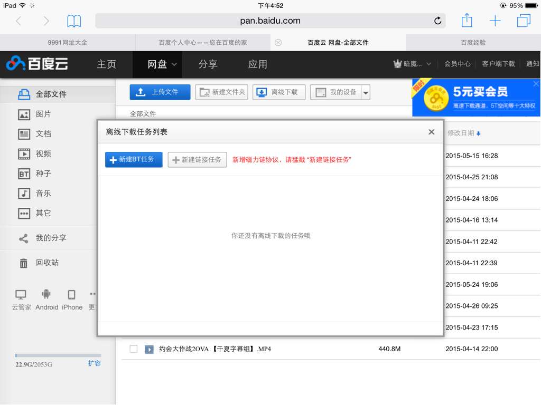Close the 离线下载任务列表 dialog
The height and width of the screenshot is (405, 541).
click(x=432, y=132)
